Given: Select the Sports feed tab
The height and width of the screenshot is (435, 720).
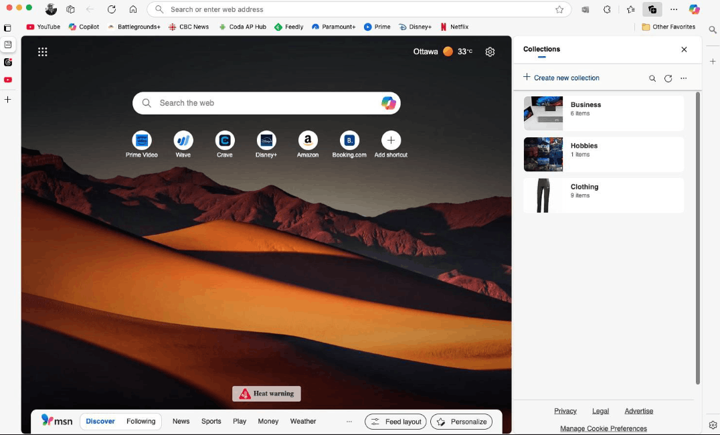Looking at the screenshot, I should tap(211, 421).
